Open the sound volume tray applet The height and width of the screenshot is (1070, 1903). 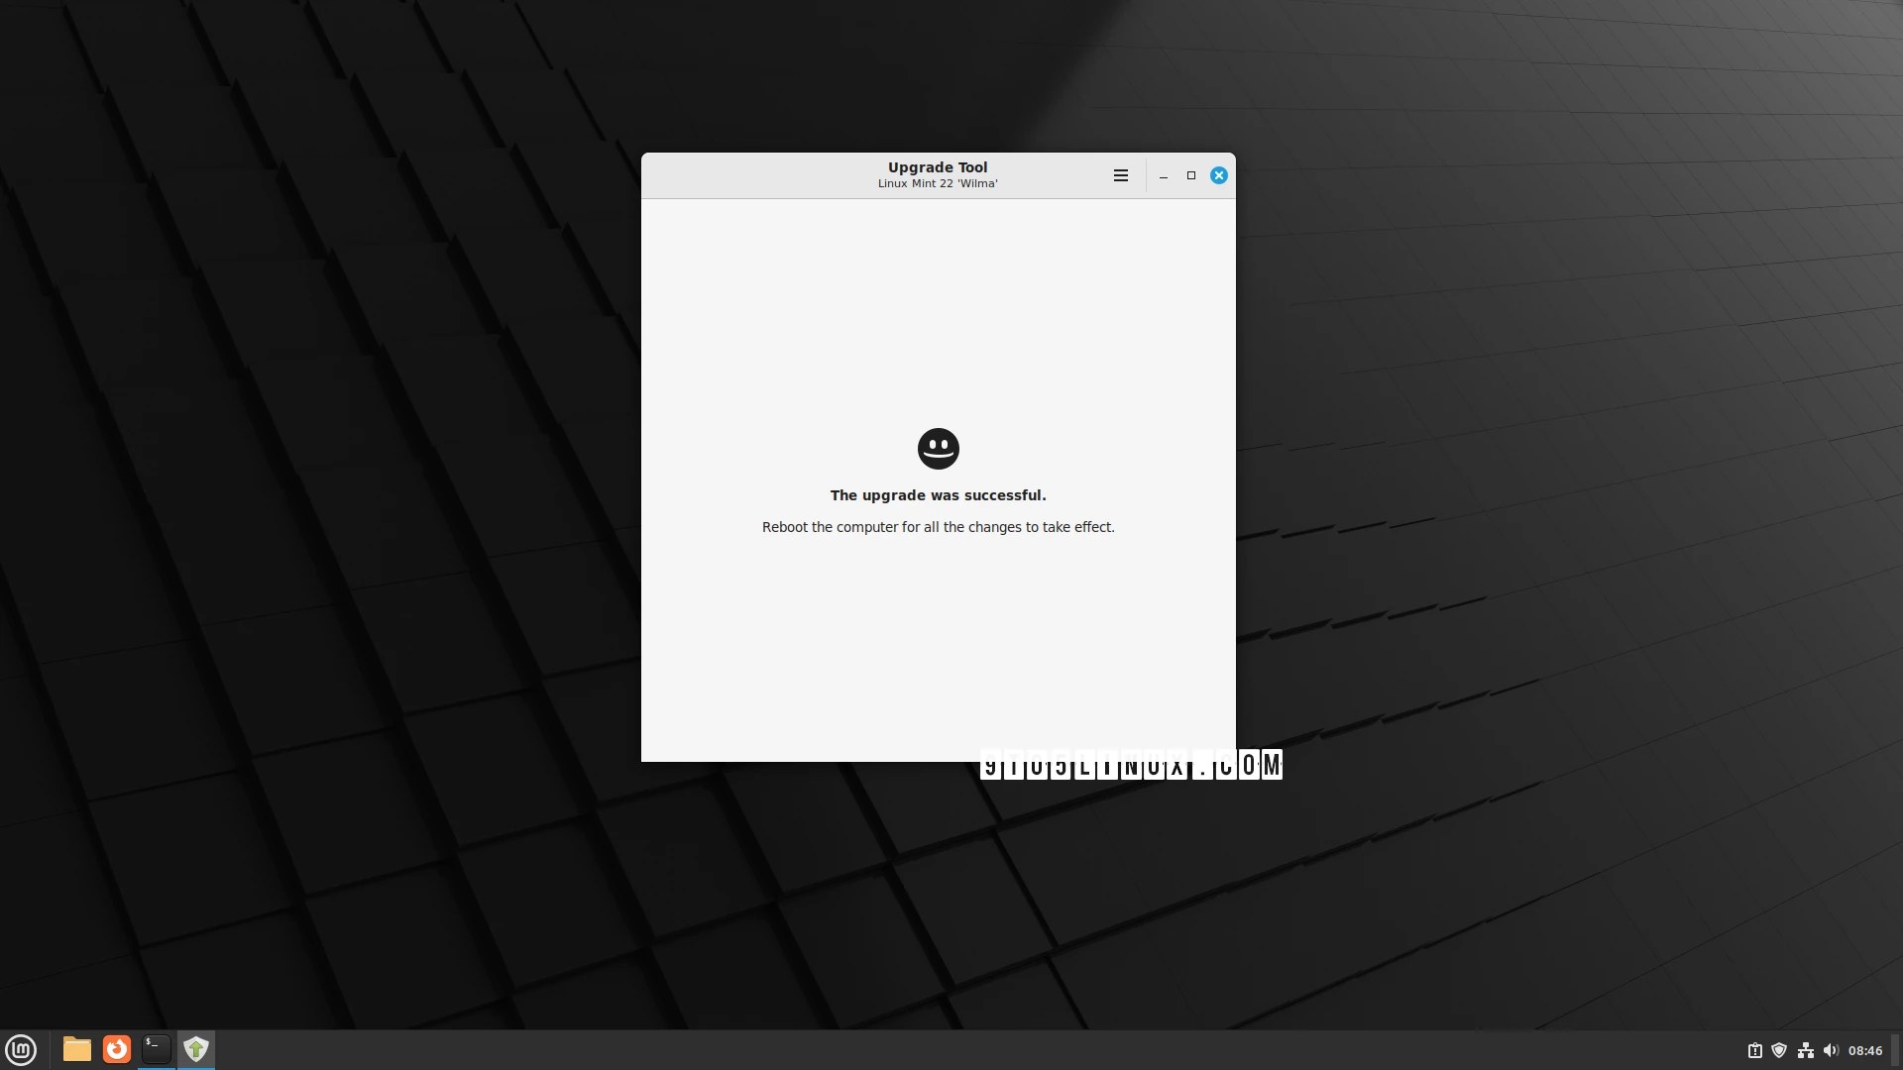(x=1830, y=1050)
